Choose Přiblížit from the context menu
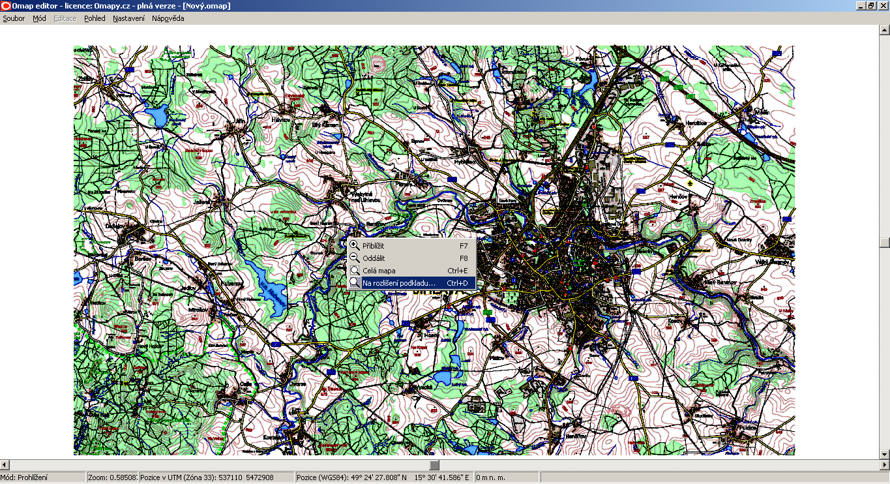890x484 pixels. click(x=411, y=246)
